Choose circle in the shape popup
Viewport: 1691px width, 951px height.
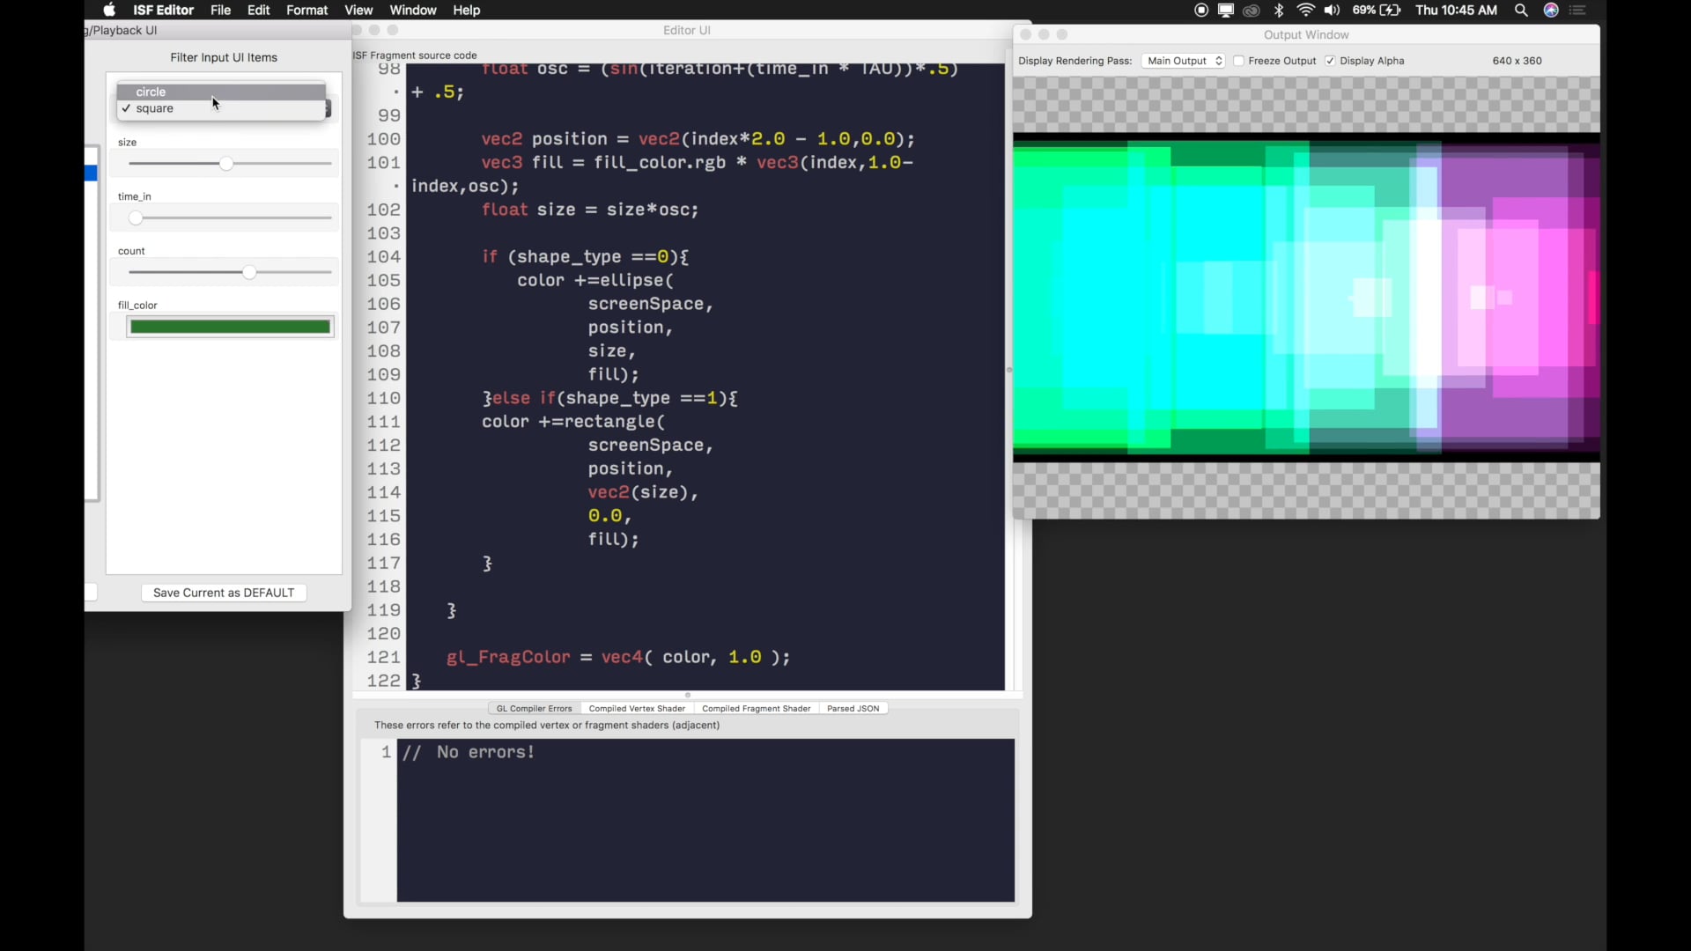tap(151, 92)
